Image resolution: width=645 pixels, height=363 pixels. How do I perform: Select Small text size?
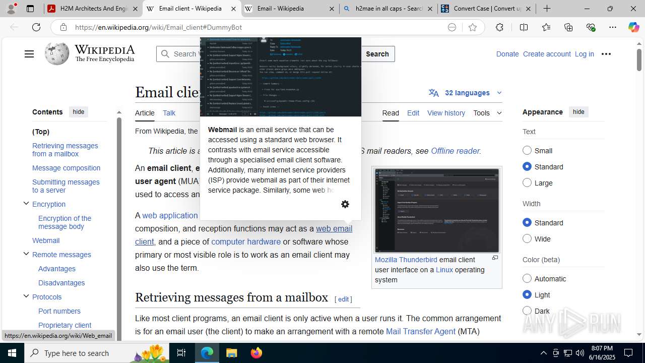click(527, 150)
